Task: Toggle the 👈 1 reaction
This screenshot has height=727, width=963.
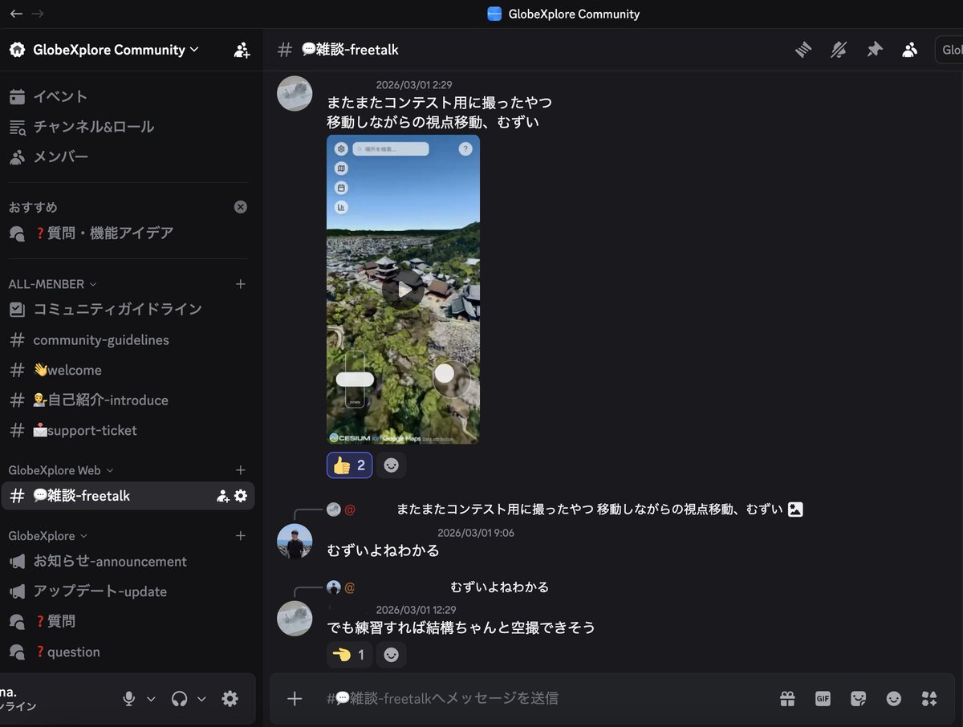Action: 349,655
